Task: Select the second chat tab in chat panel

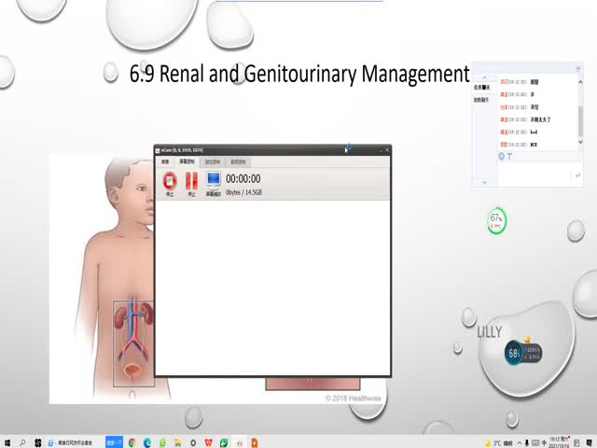Action: (481, 100)
